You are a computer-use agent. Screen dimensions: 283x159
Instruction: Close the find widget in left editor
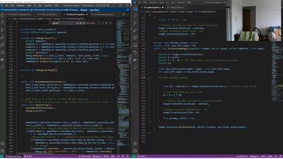(x=111, y=23)
